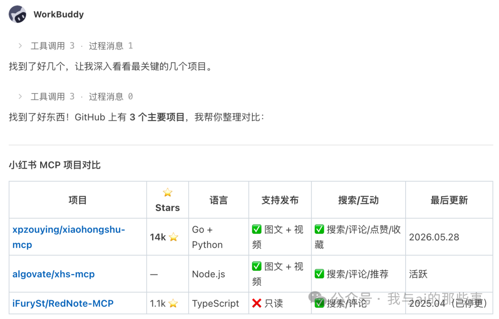Click green check in xiaohongshu-mcp 支持发布 cell
The height and width of the screenshot is (319, 499).
pyautogui.click(x=256, y=229)
